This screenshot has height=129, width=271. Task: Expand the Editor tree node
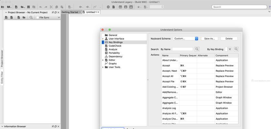(x=103, y=60)
